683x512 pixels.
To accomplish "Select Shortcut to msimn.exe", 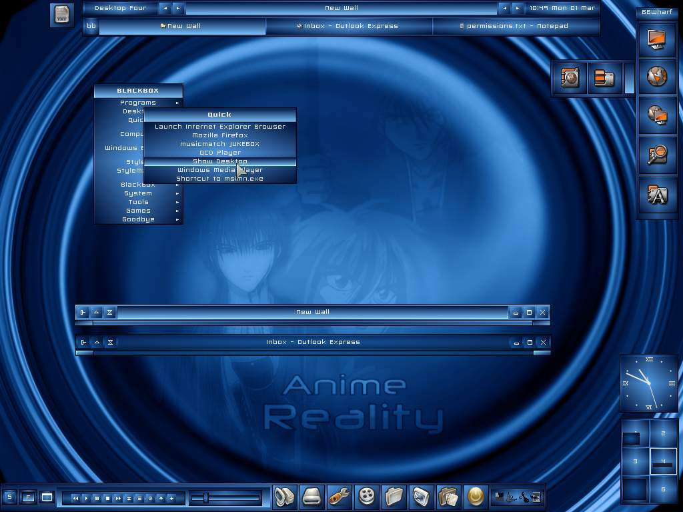I will click(220, 179).
